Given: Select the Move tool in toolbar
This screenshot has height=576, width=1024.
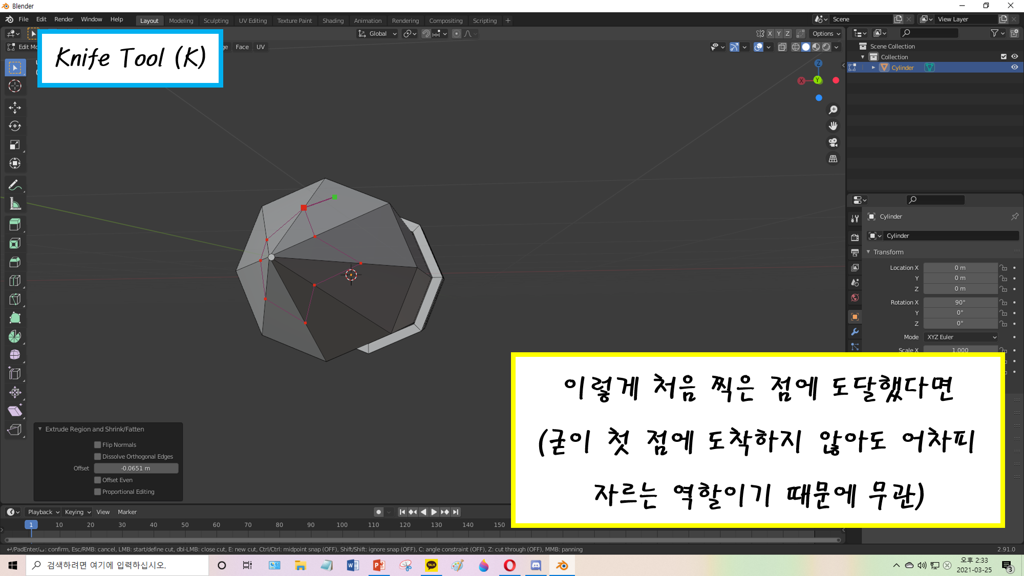Looking at the screenshot, I should pos(15,107).
